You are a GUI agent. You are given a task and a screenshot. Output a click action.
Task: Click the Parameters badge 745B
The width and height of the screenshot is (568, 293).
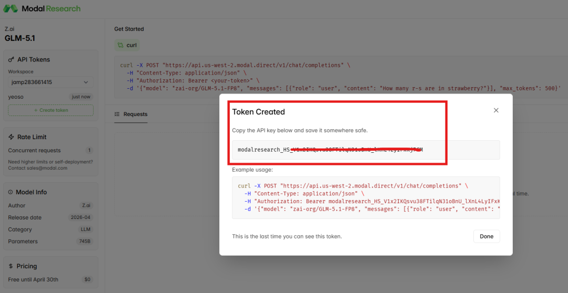point(84,241)
